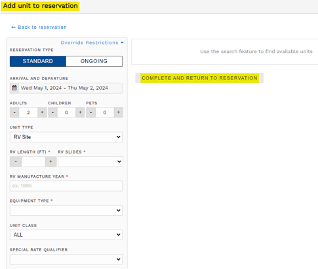Increase adults count with plus button
This screenshot has width=318, height=269.
[42, 112]
